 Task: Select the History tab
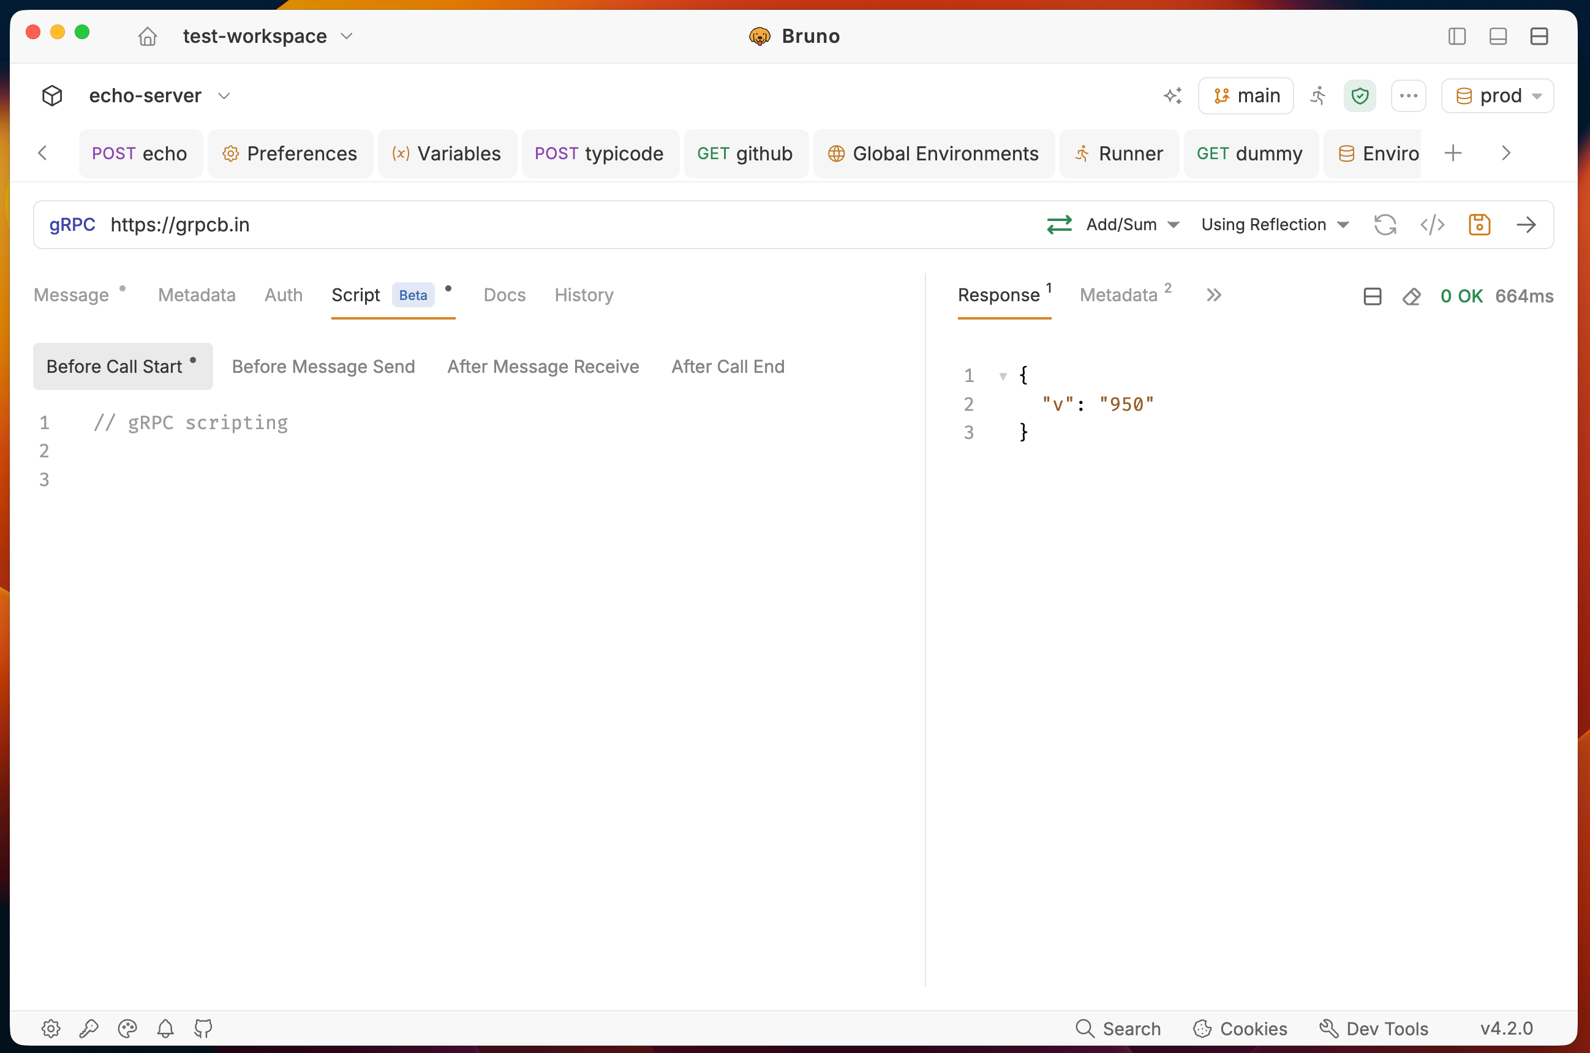pyautogui.click(x=584, y=296)
